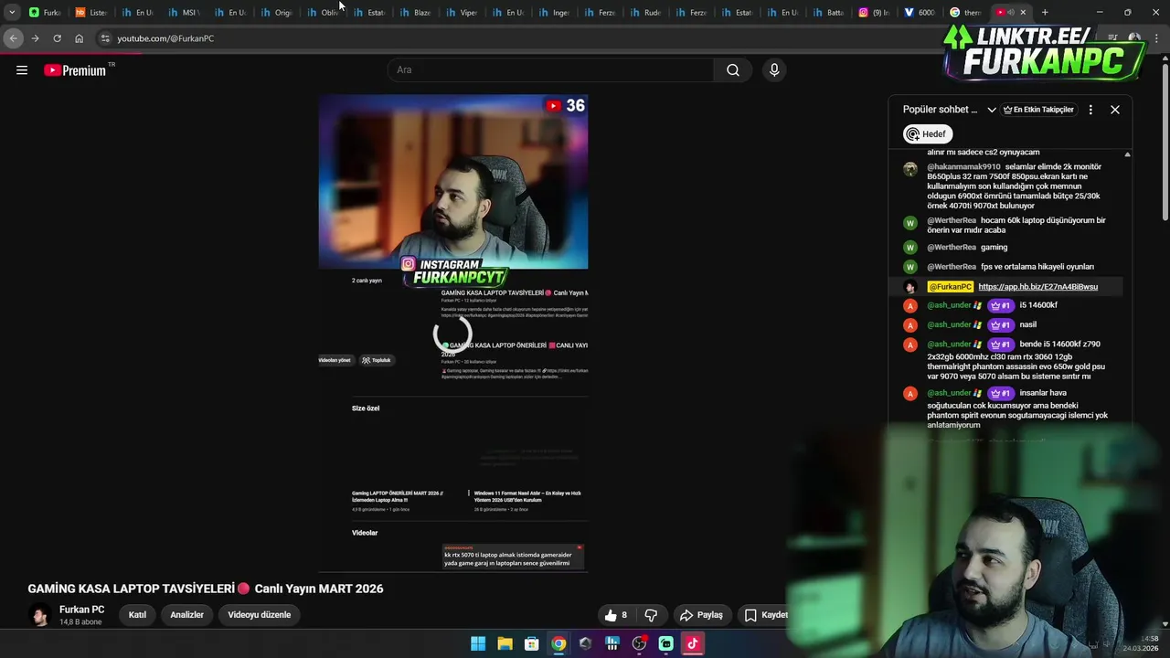Open the grey polyhedron taskbar app
This screenshot has height=658, width=1170.
pyautogui.click(x=585, y=643)
